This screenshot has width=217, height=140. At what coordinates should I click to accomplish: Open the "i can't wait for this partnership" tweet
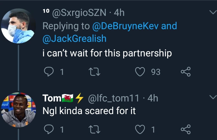(x=107, y=53)
